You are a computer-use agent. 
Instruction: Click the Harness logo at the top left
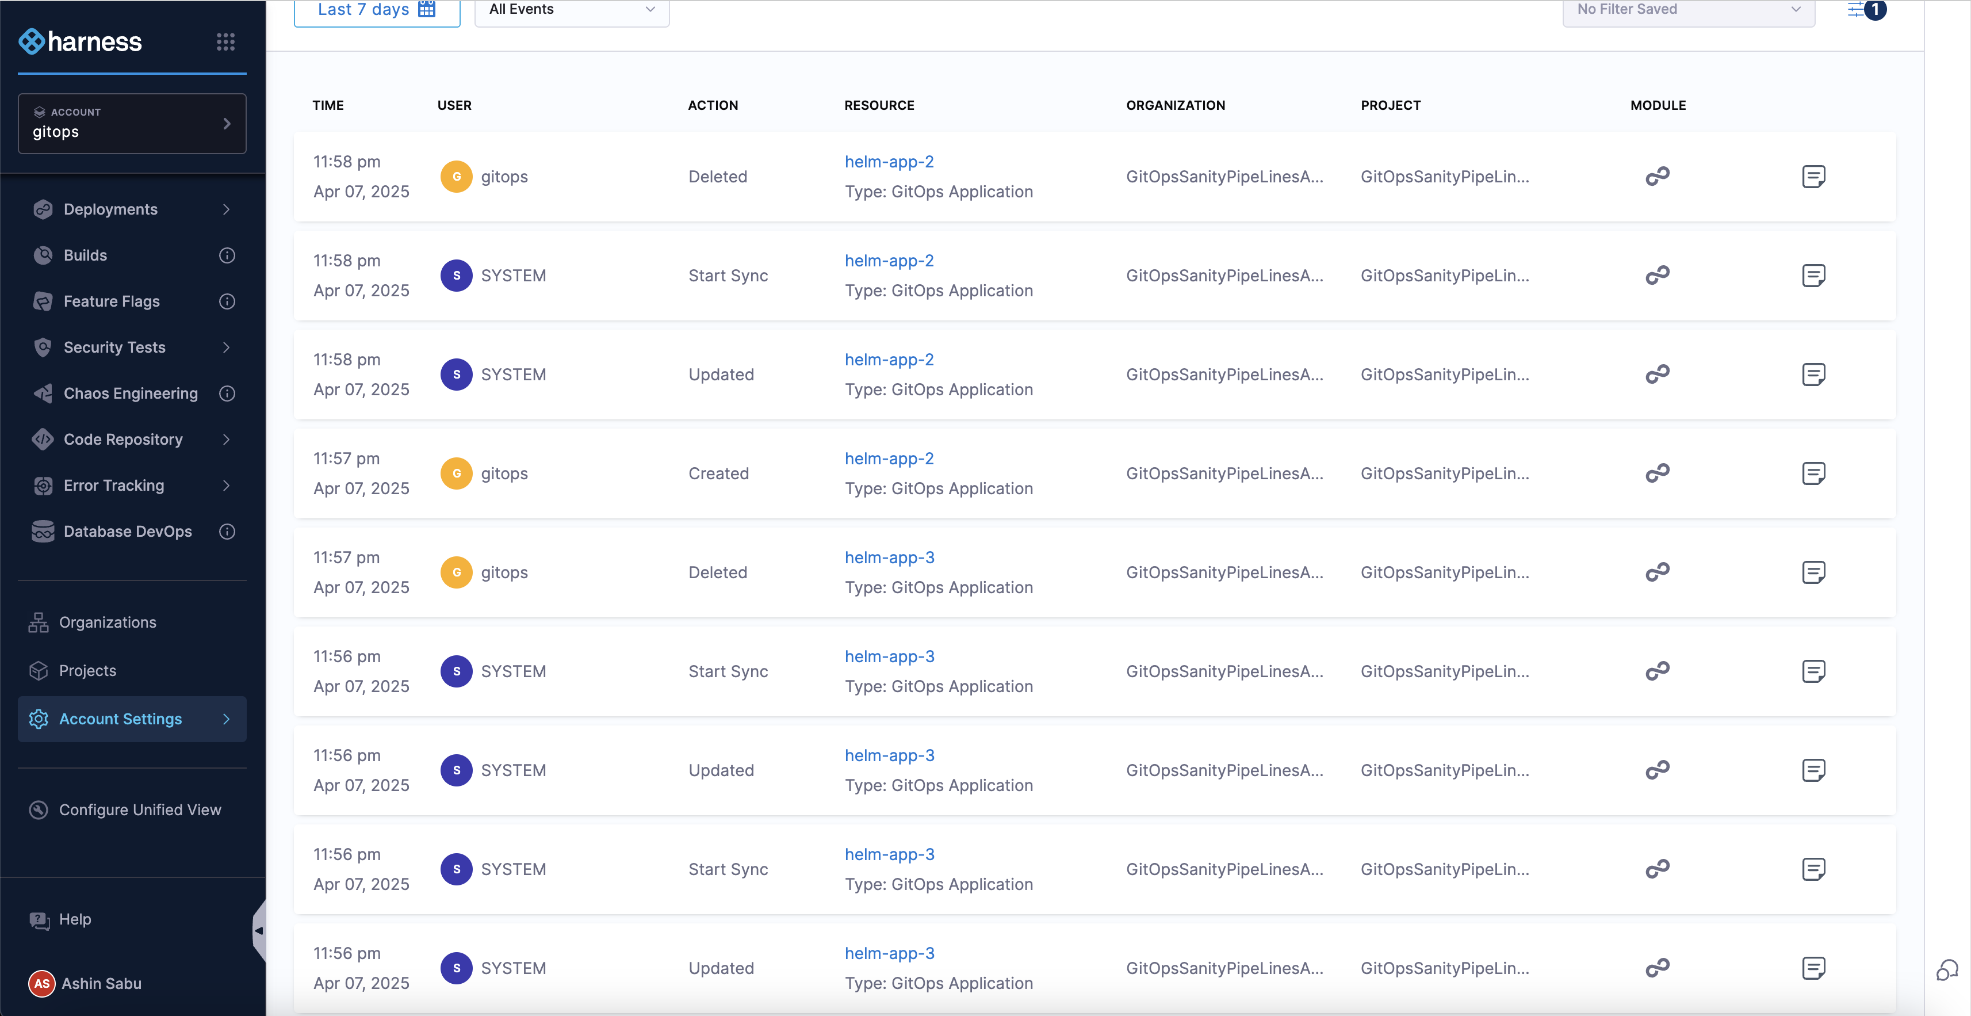(79, 41)
